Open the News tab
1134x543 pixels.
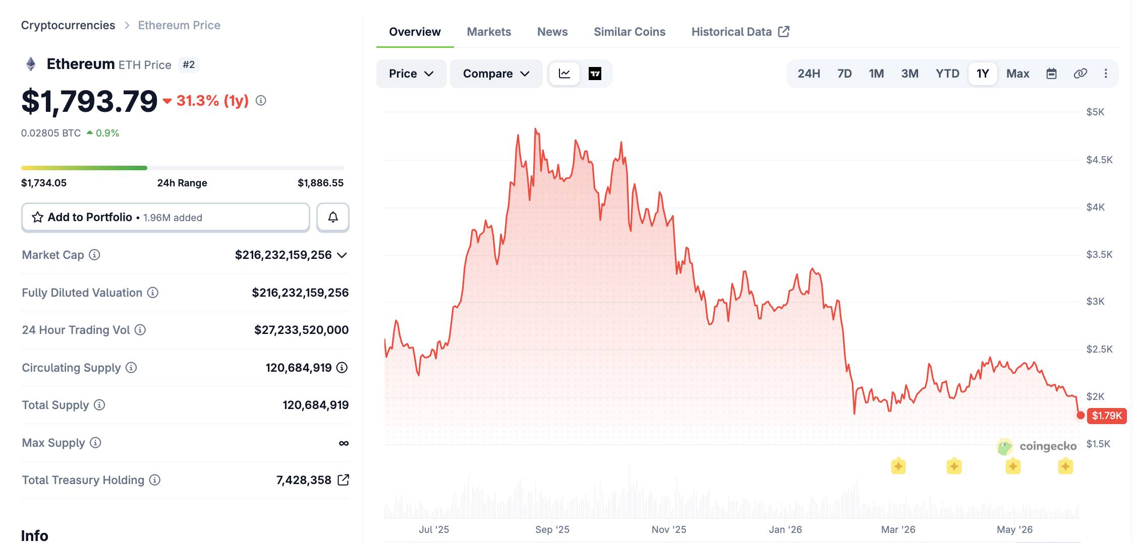tap(552, 32)
